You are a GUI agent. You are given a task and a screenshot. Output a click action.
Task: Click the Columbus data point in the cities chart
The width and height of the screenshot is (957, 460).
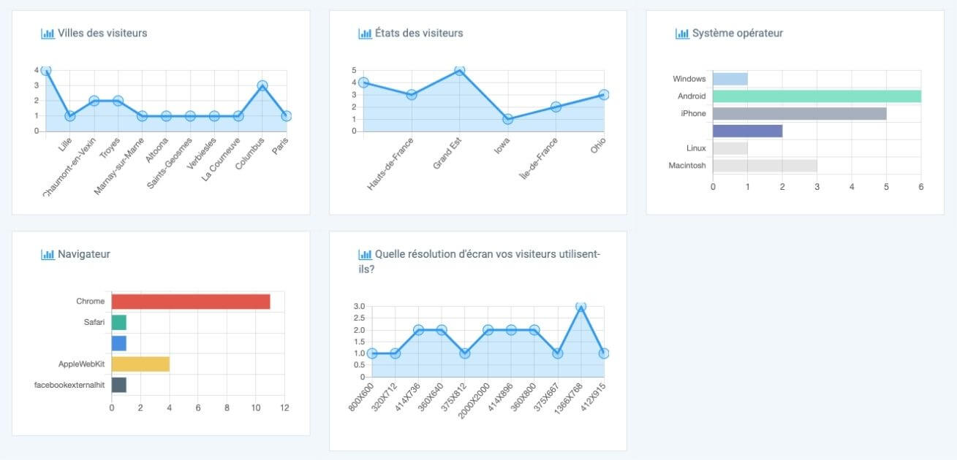pos(262,85)
